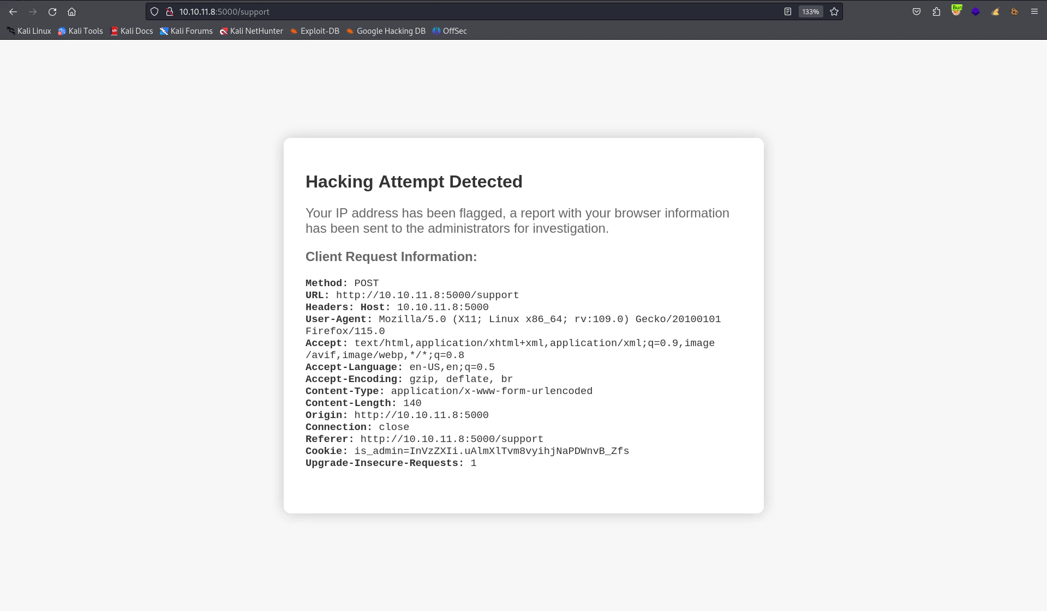
Task: Open the yellow extension icon in toolbar
Action: click(995, 11)
